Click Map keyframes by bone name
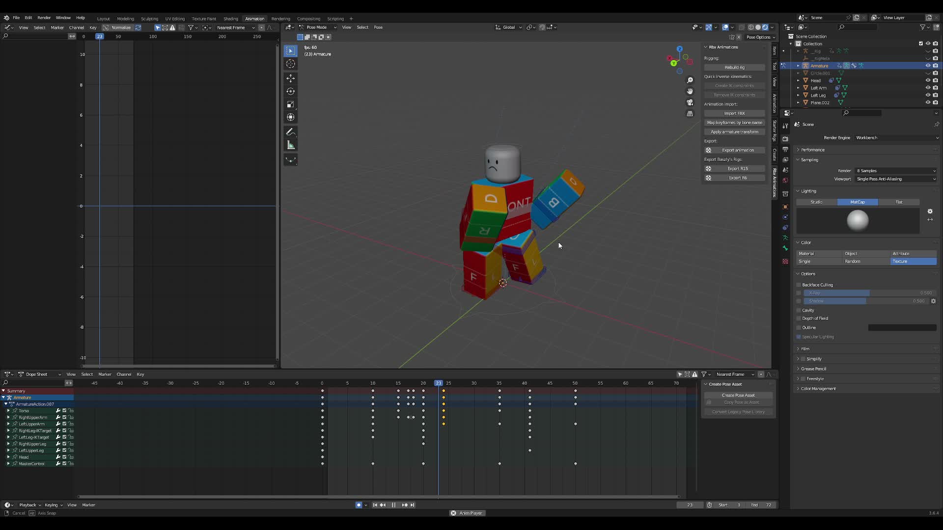 coord(734,123)
